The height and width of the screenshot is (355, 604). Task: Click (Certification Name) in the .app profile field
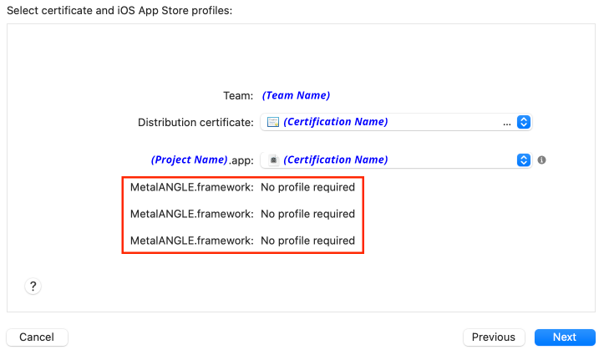(336, 160)
